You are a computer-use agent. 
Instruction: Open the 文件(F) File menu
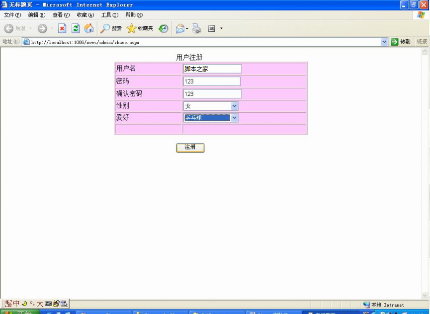point(12,15)
